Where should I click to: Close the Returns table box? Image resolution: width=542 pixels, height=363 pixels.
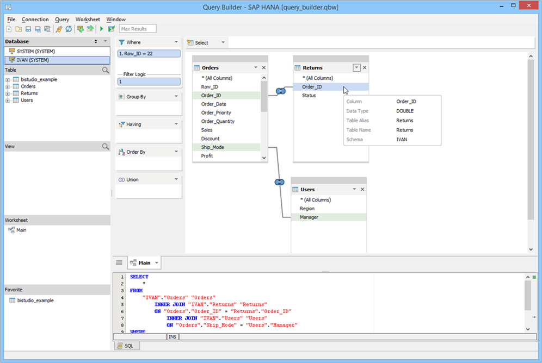365,67
